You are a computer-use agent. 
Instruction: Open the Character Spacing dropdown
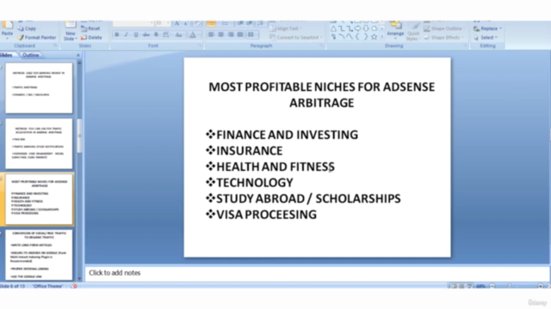[166, 34]
